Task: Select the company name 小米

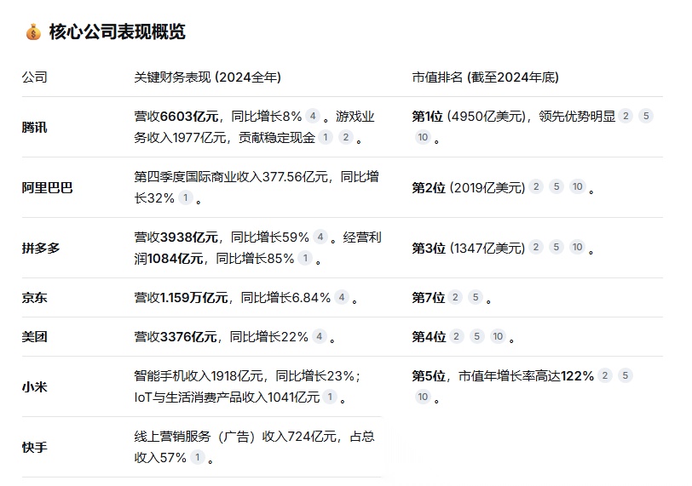Action: (34, 386)
